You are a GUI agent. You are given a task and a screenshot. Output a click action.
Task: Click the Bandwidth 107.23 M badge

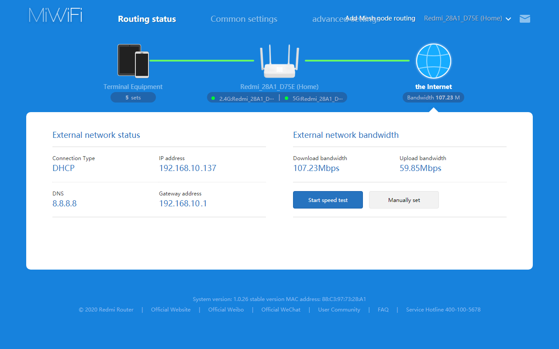coord(433,97)
